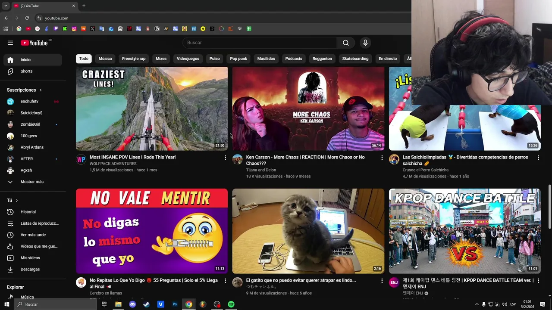Expand the Tú section chevron

click(17, 201)
